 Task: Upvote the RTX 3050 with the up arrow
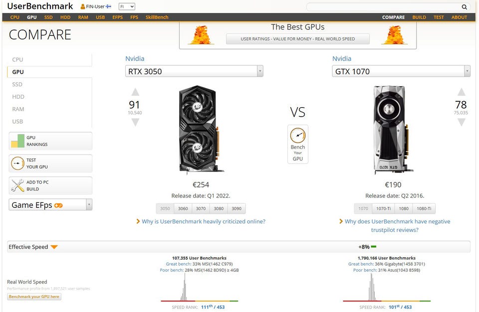135,92
